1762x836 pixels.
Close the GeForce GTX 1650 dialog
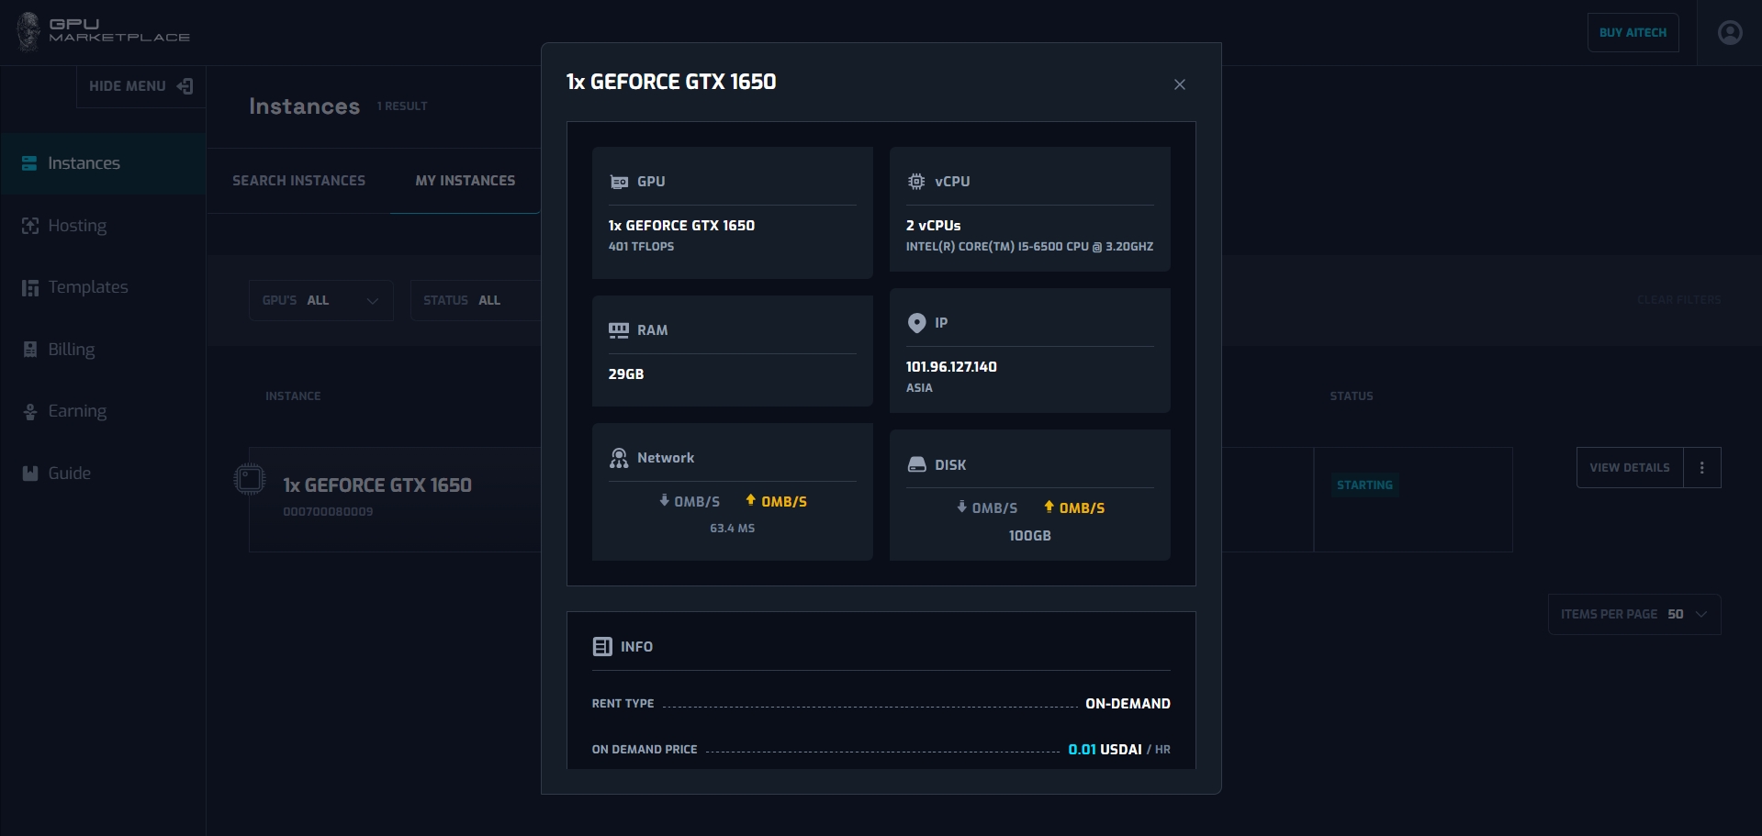click(x=1179, y=84)
